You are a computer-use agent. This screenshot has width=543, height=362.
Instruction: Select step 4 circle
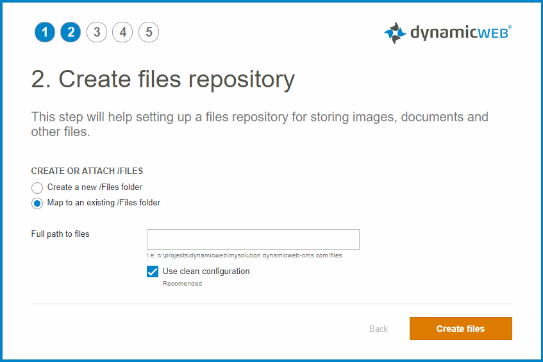pos(122,32)
